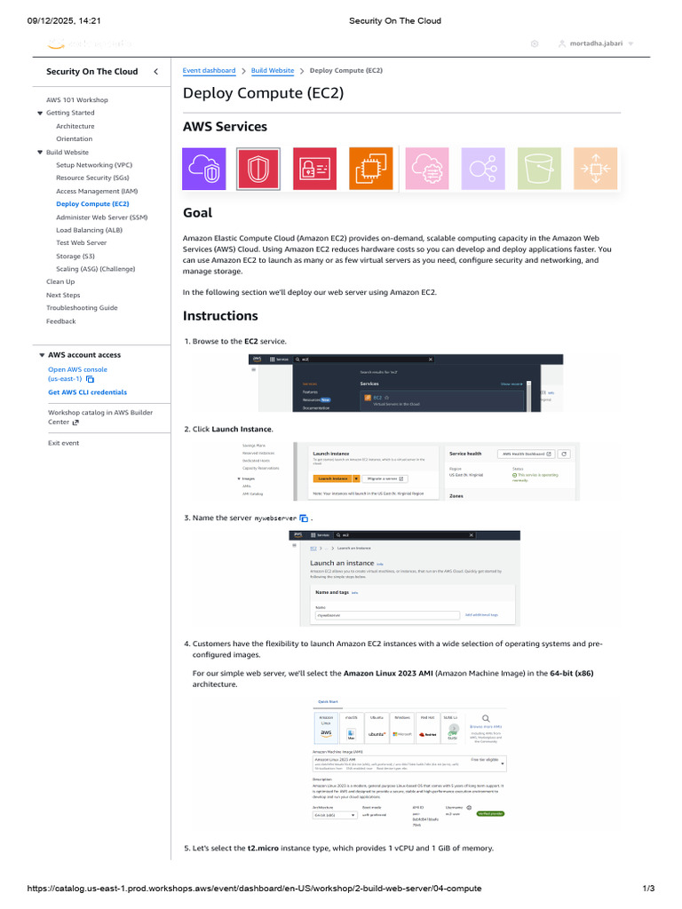Viewport: 682px width, 909px height.
Task: Go to Architecture page in sidebar
Action: click(x=75, y=126)
